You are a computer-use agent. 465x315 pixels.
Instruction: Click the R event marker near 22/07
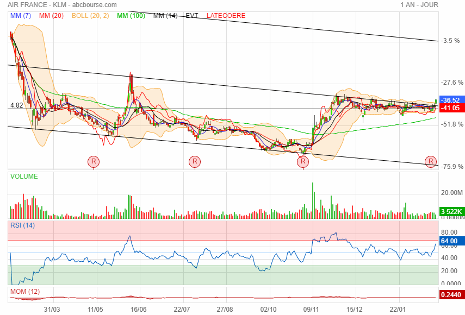coord(195,161)
